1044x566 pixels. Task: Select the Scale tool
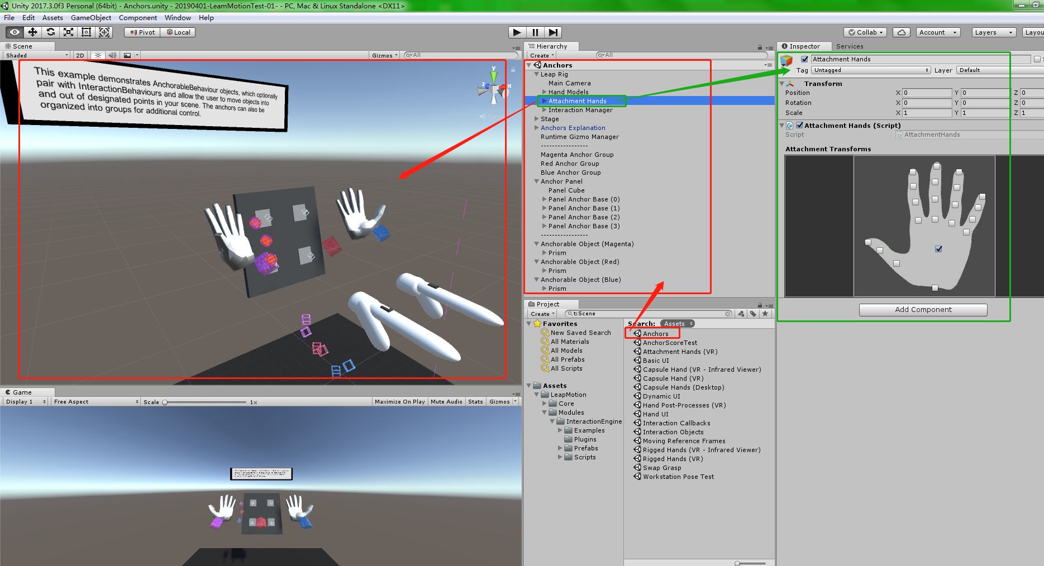point(68,32)
